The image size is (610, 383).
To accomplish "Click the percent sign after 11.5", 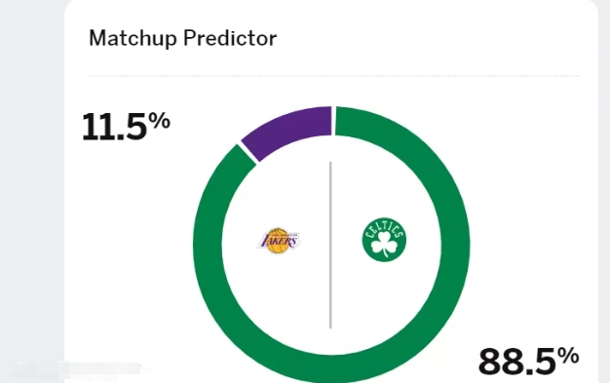I will pos(160,120).
